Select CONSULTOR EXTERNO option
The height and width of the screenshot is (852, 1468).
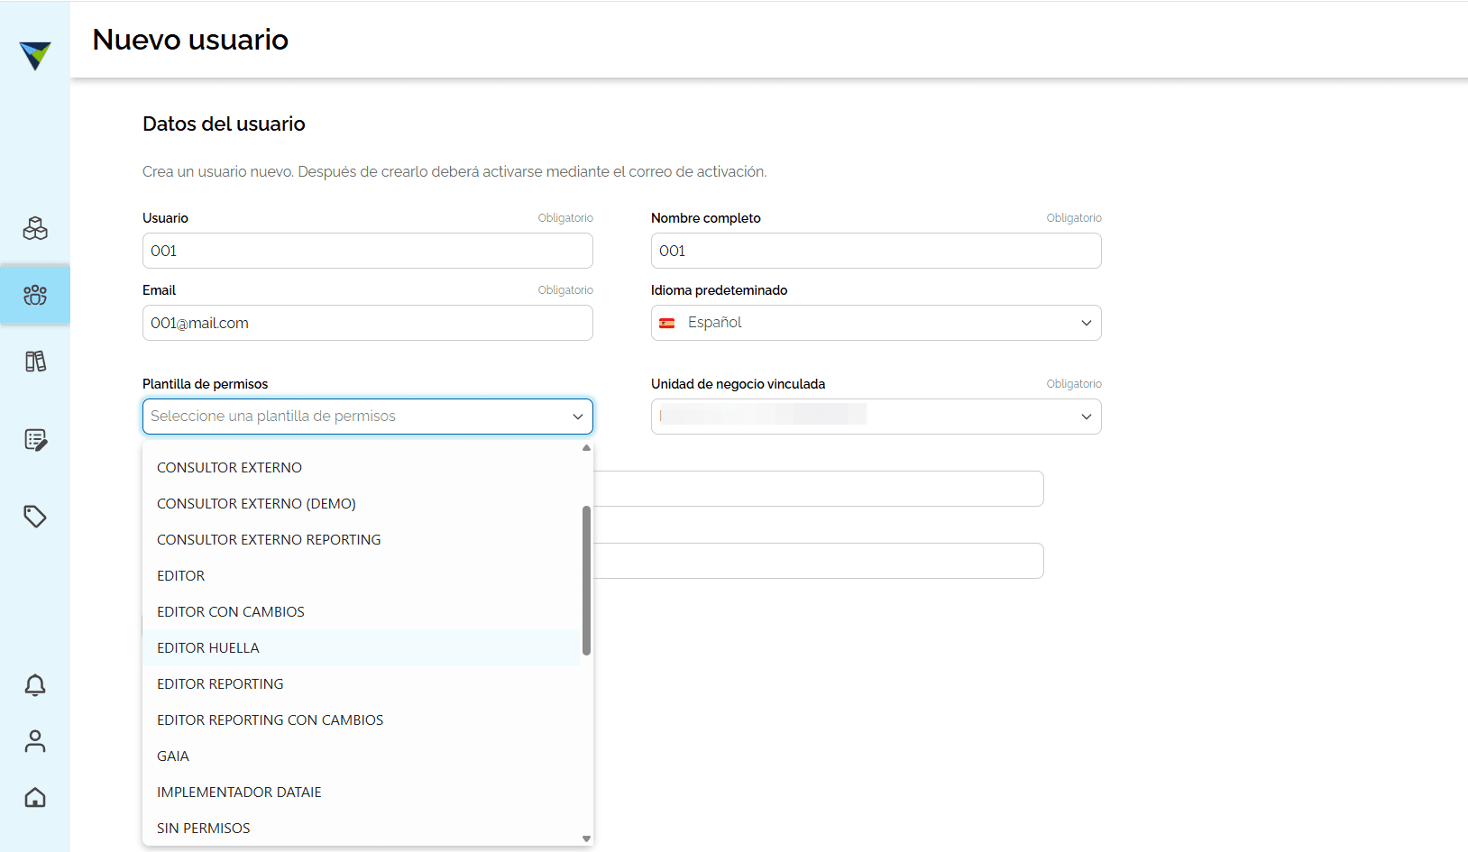(x=361, y=467)
